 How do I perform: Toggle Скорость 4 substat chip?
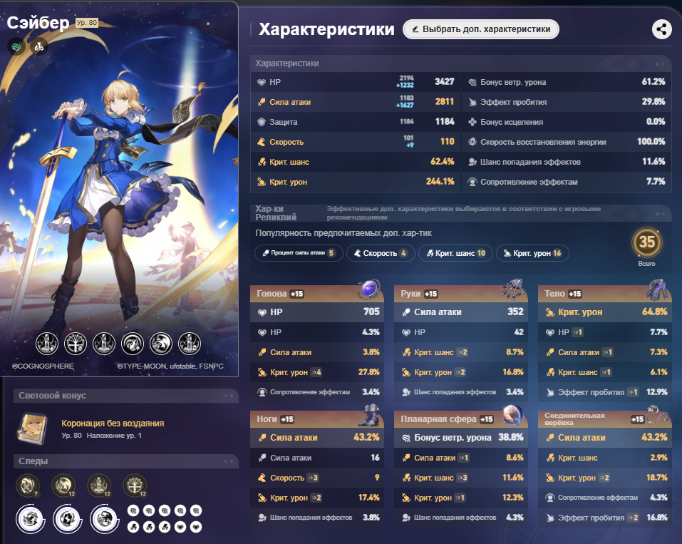tap(380, 253)
